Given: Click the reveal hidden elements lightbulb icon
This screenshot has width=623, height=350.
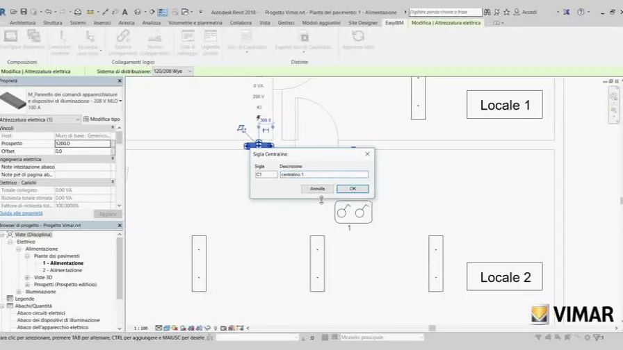Looking at the screenshot, I should pyautogui.click(x=216, y=328).
